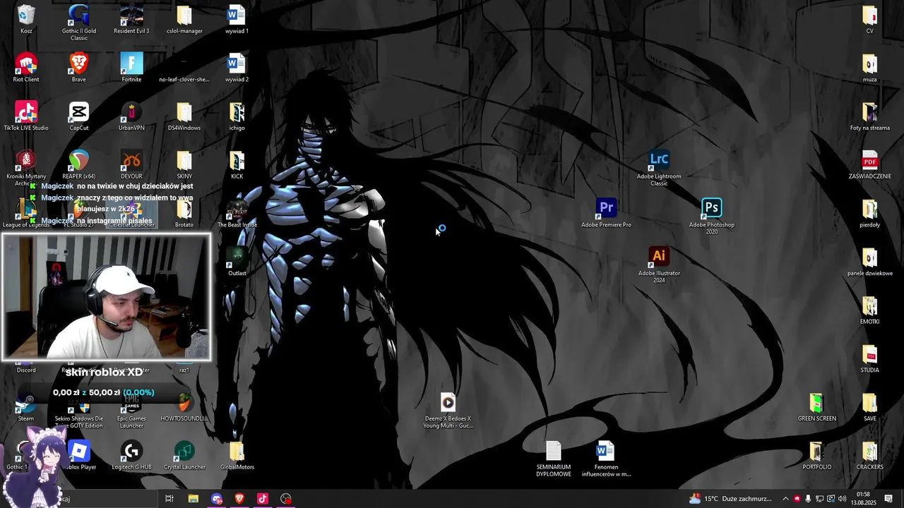Switch to TikTok LIVE Studio taskbar icon

[263, 499]
